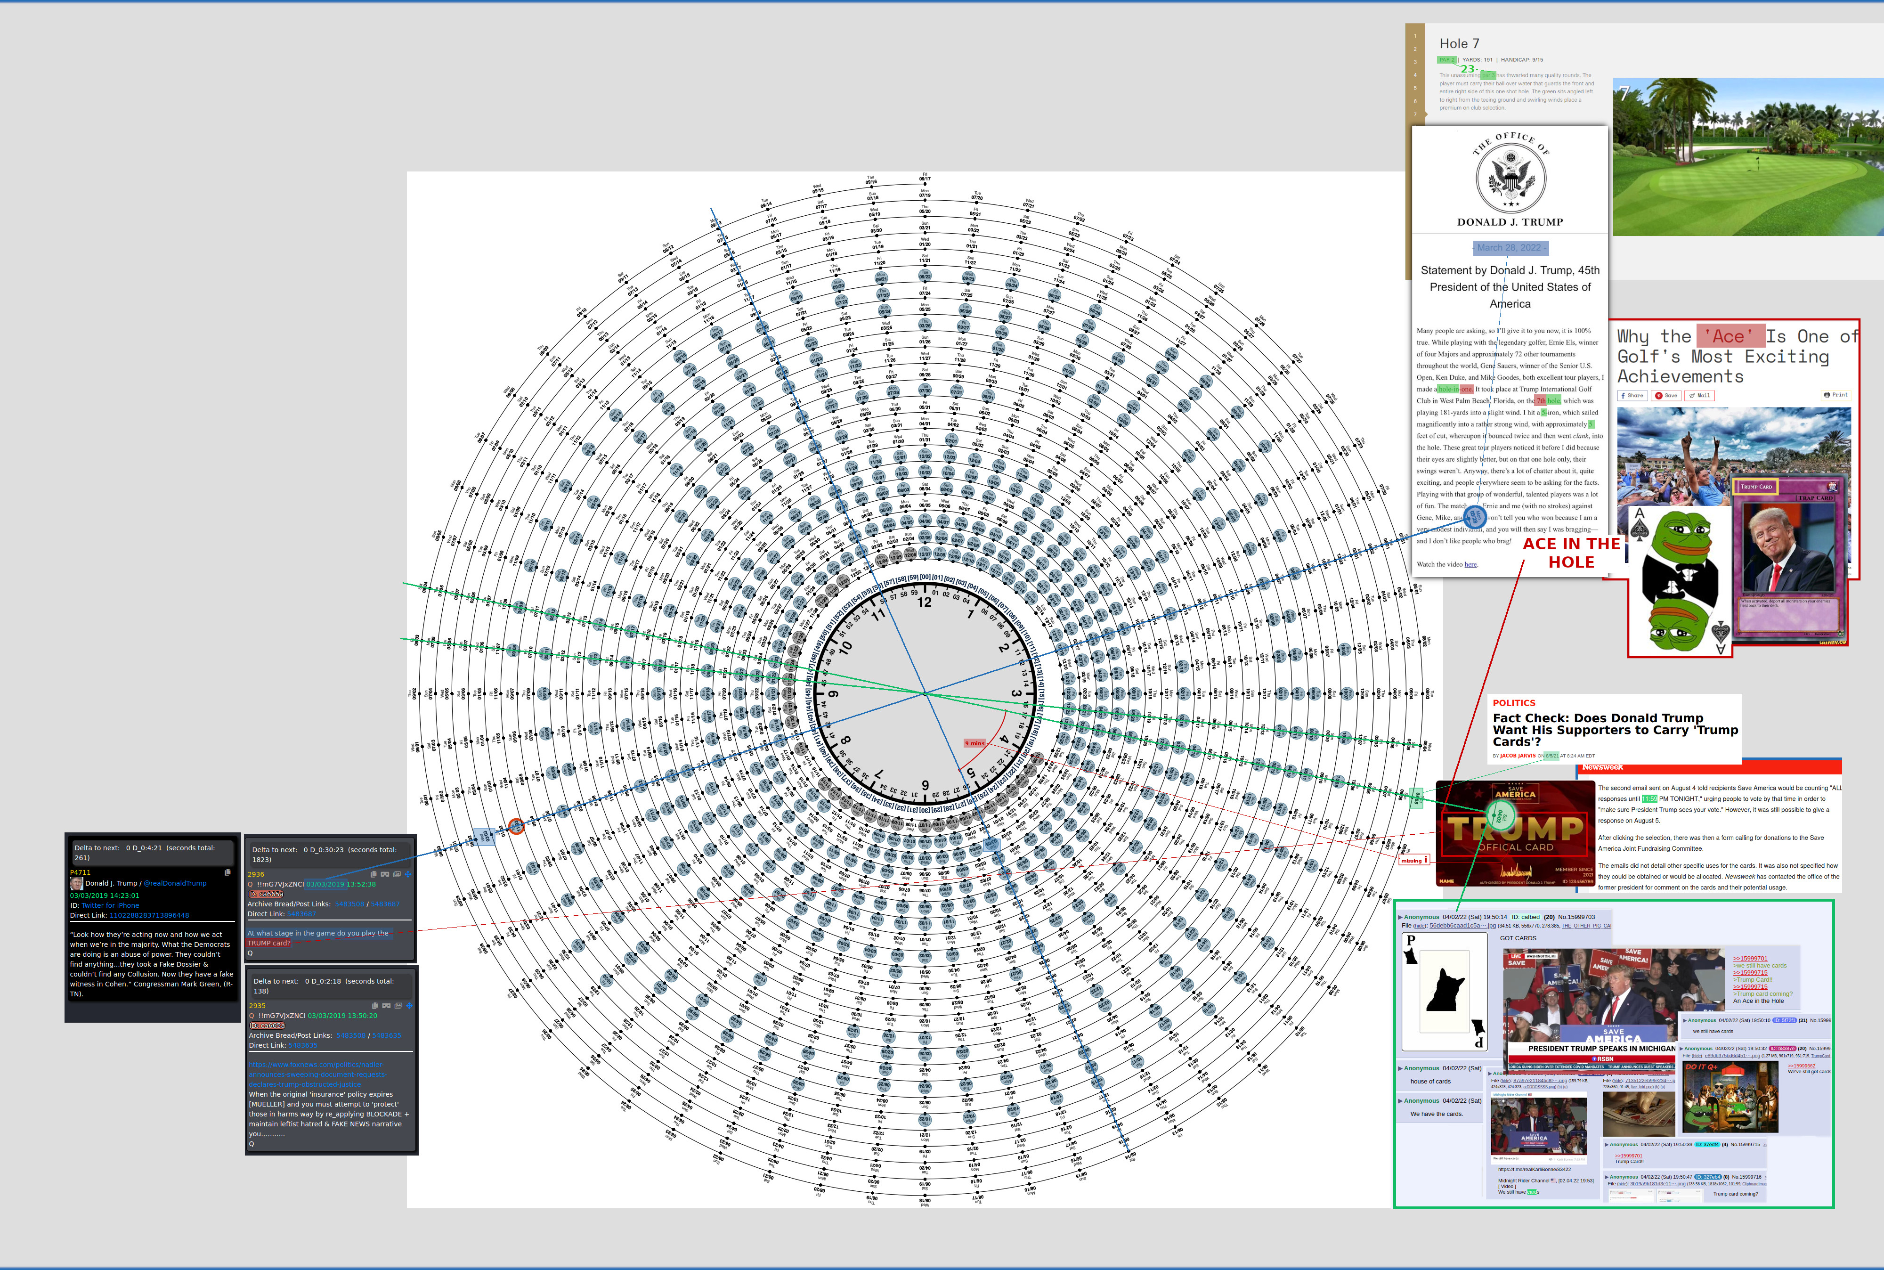Click ID: ca665a badge on post 2936
The height and width of the screenshot is (1270, 1884).
tap(266, 894)
